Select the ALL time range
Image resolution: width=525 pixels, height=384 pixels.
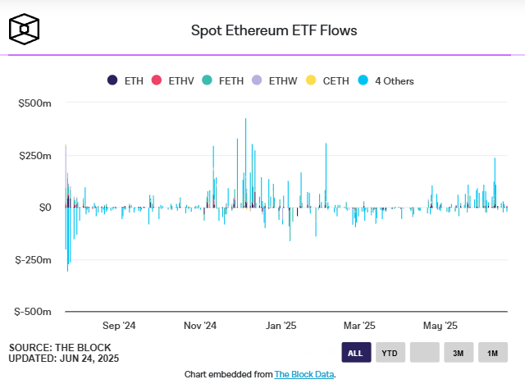[x=356, y=352]
